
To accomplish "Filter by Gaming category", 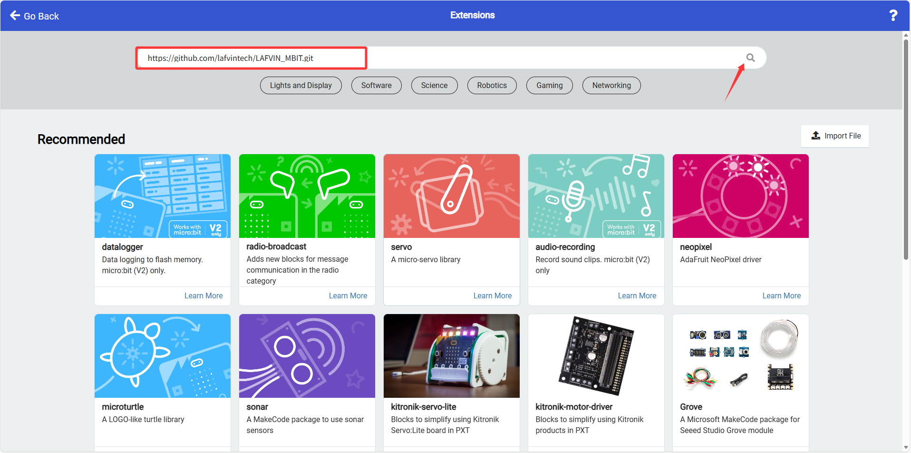I will coord(550,85).
